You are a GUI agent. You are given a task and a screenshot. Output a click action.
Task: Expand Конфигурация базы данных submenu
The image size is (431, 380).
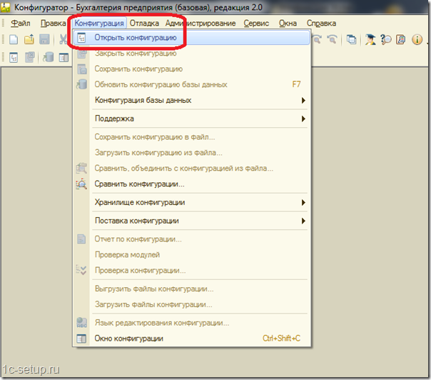click(191, 100)
